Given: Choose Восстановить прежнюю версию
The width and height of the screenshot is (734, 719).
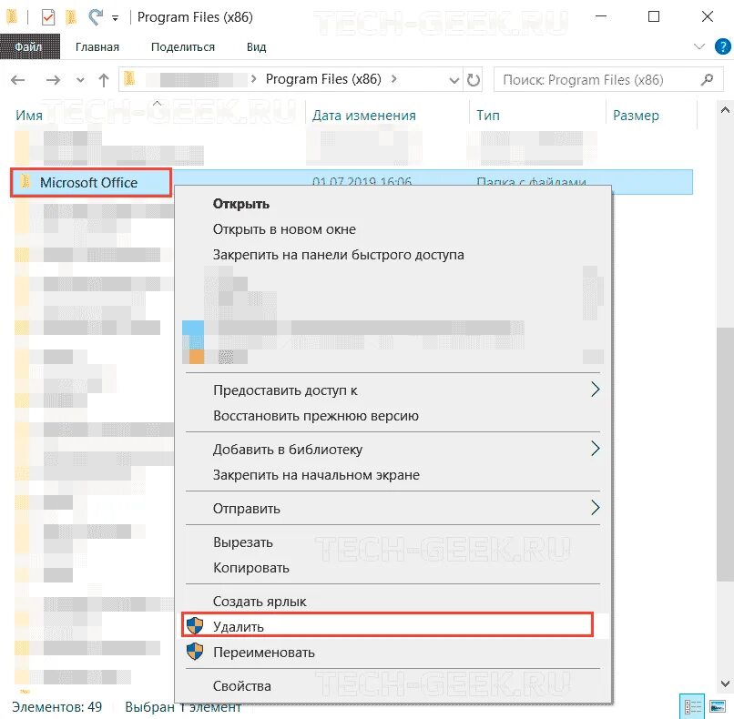Looking at the screenshot, I should (x=315, y=416).
